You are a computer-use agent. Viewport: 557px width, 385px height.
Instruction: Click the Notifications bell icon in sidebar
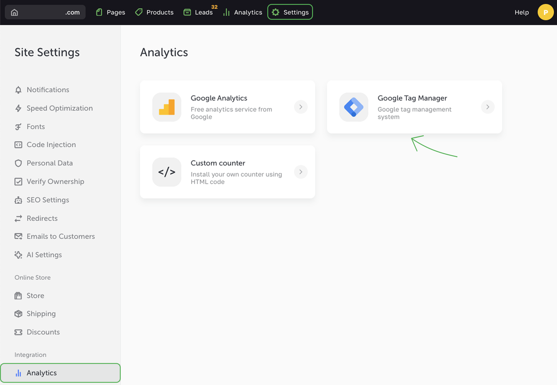pyautogui.click(x=18, y=90)
